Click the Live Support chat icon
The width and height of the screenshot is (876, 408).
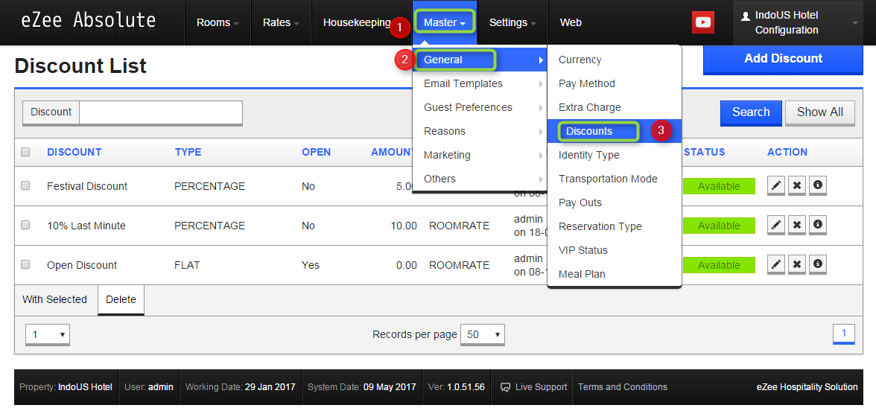coord(506,387)
